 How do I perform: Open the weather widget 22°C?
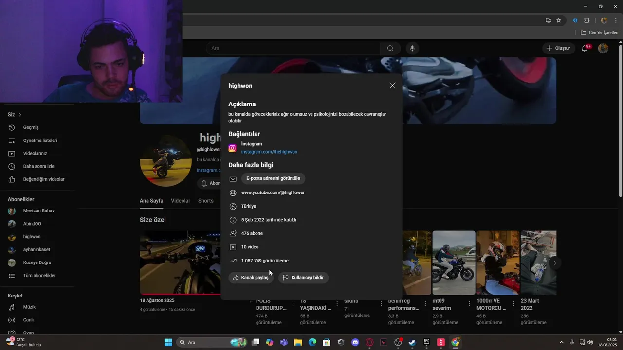coord(23,342)
